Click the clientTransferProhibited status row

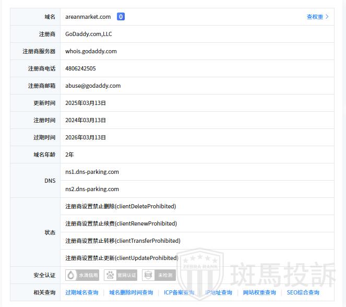123,241
